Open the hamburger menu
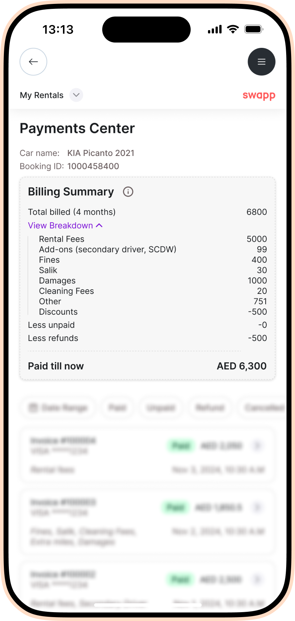 [261, 62]
